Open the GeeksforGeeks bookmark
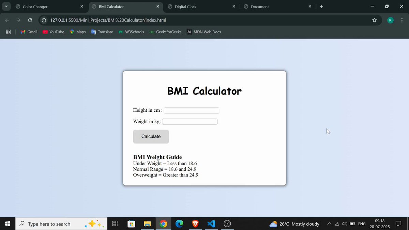409x230 pixels. point(165,32)
